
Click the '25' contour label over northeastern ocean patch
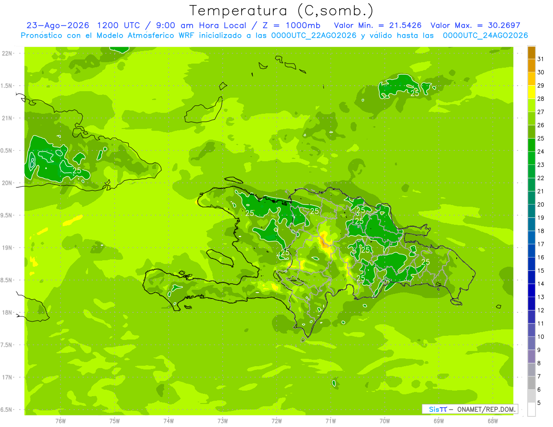[x=415, y=93]
